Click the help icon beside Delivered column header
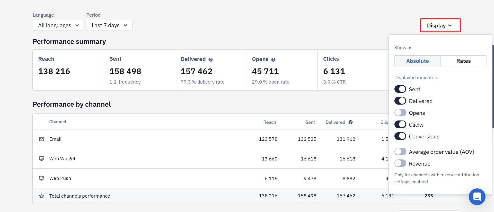Screen dimensions: 494x212 (x=350, y=122)
